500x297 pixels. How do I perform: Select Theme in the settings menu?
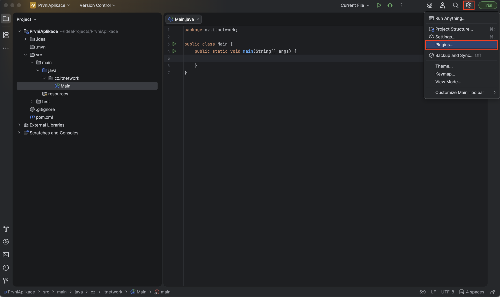pos(444,66)
